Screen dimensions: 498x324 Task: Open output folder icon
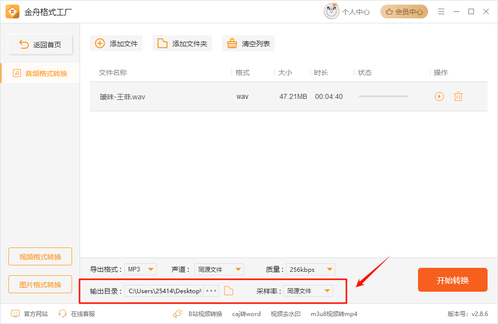[229, 291]
